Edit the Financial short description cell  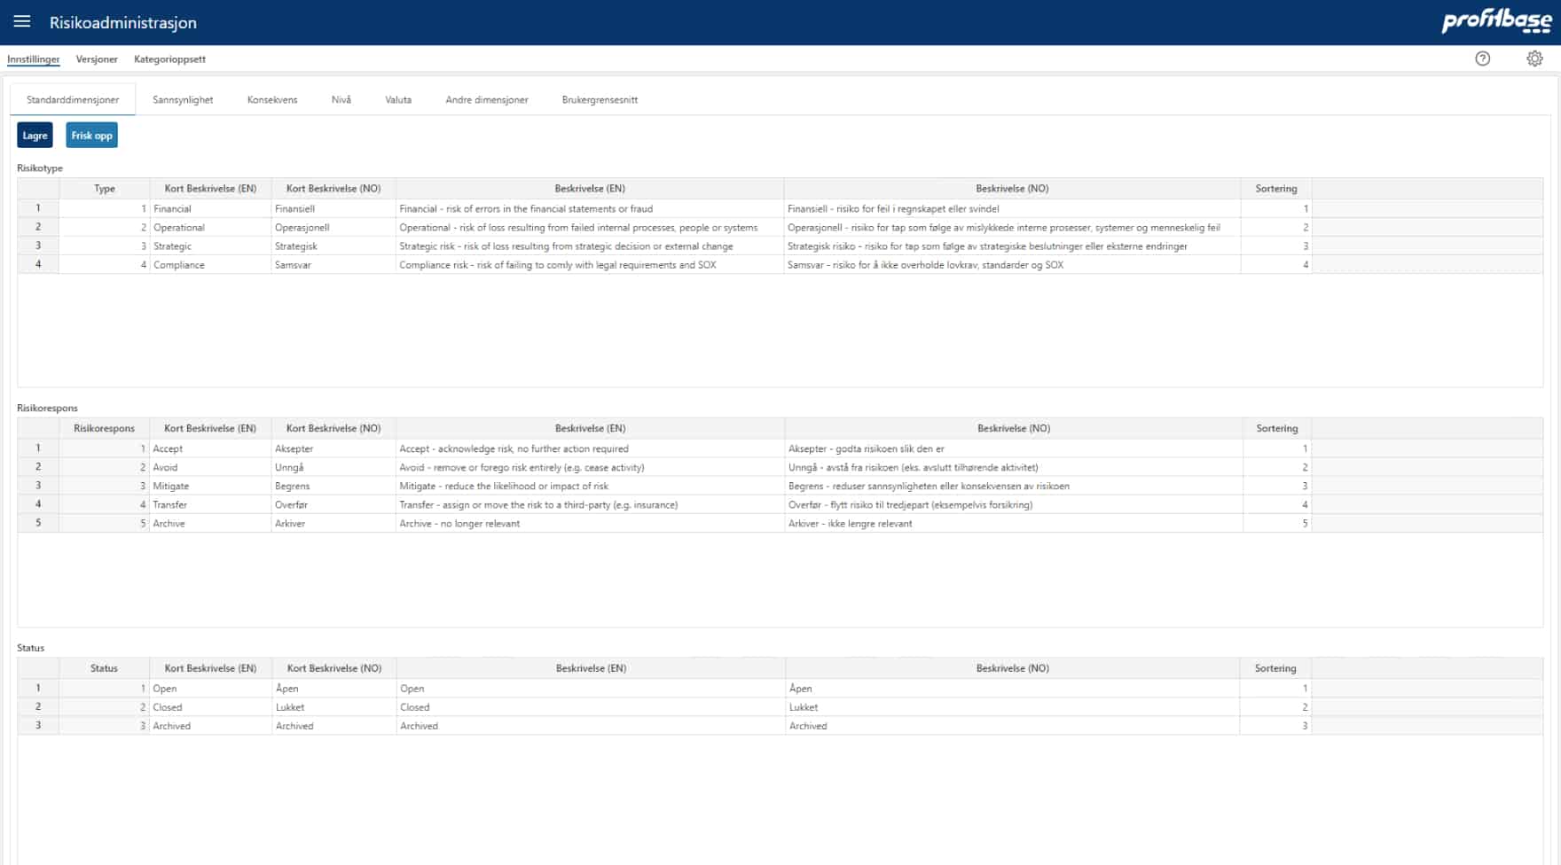tap(209, 209)
